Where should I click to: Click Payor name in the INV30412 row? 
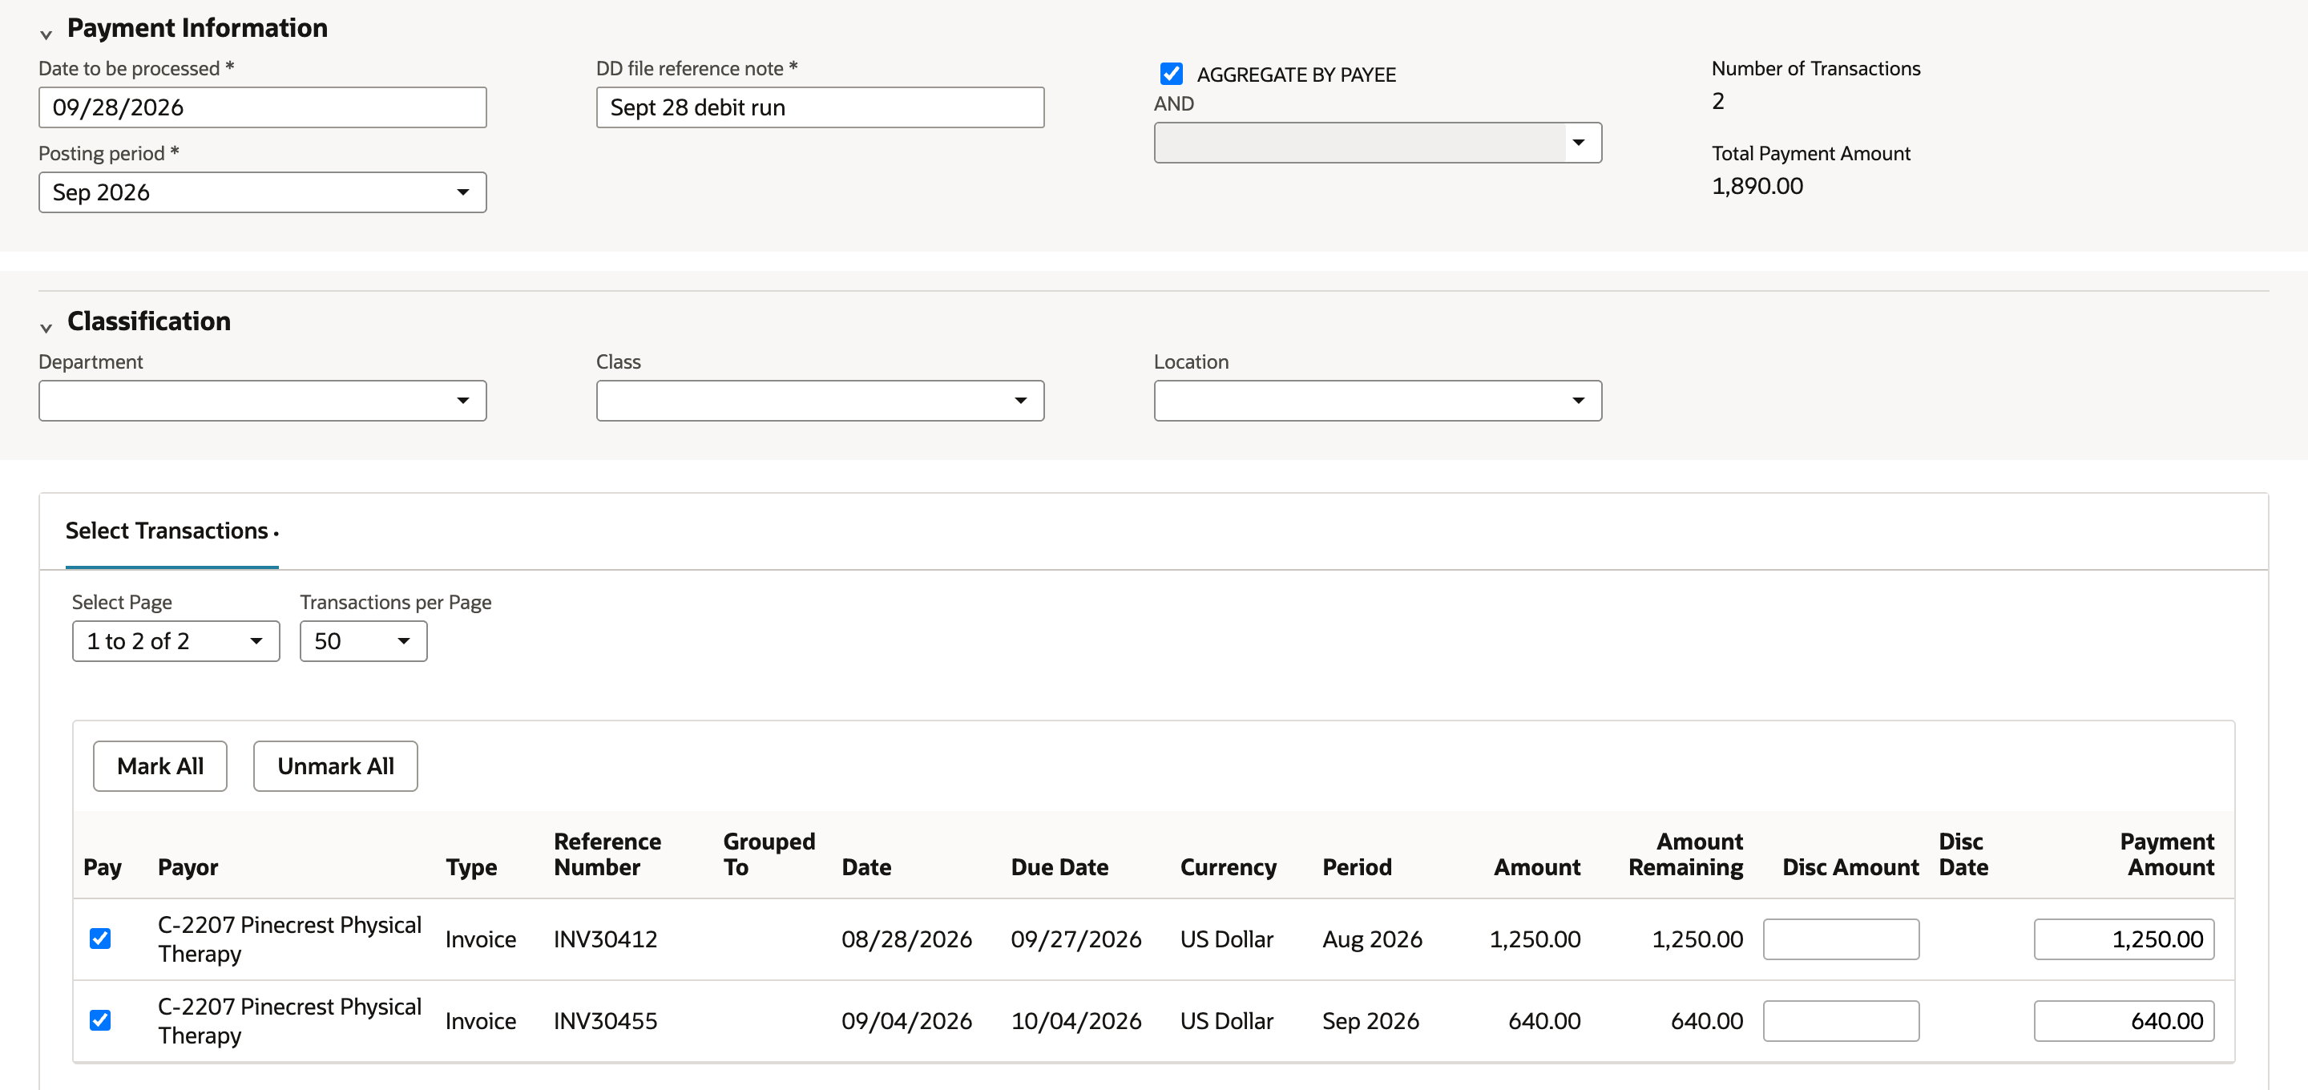289,939
